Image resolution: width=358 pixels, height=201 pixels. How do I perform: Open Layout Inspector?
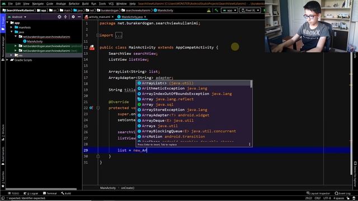tap(318, 193)
